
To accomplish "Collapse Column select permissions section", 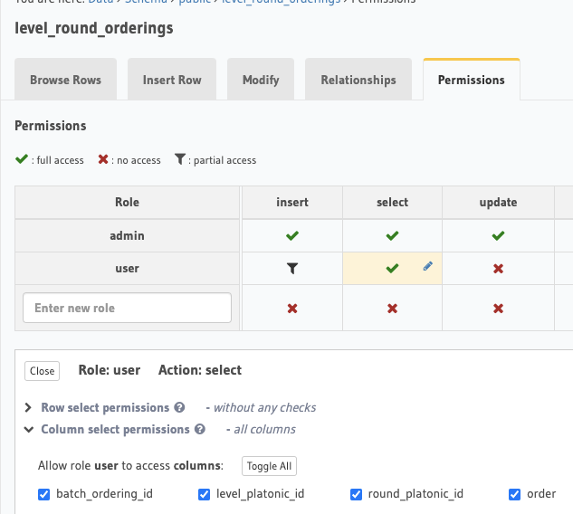I will pyautogui.click(x=29, y=430).
